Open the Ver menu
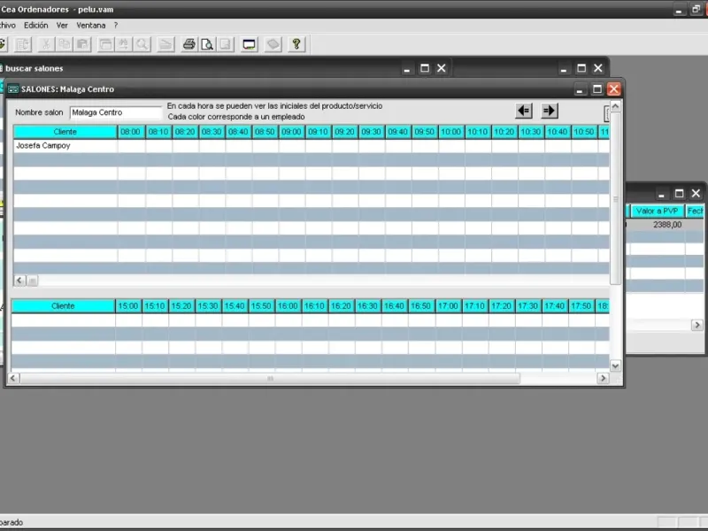The image size is (708, 531). pos(62,26)
